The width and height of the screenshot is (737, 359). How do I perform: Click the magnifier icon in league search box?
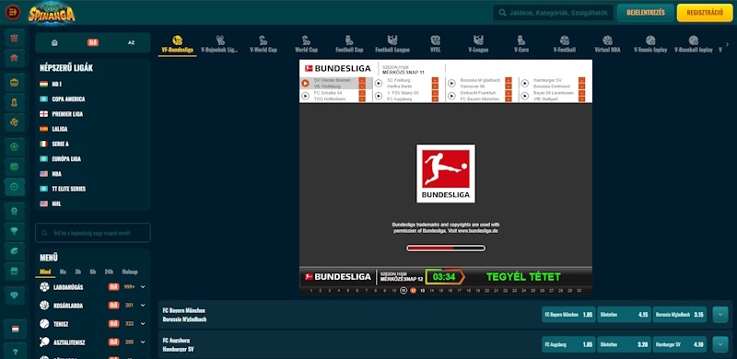click(x=44, y=233)
